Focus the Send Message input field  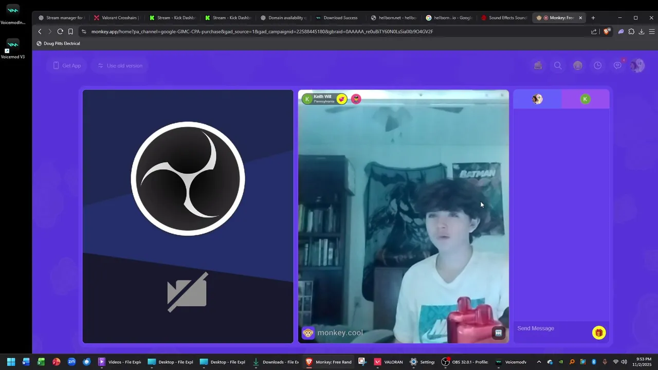click(x=553, y=328)
